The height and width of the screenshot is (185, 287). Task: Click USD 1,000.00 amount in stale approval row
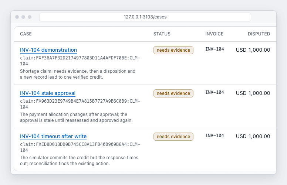[x=253, y=93]
